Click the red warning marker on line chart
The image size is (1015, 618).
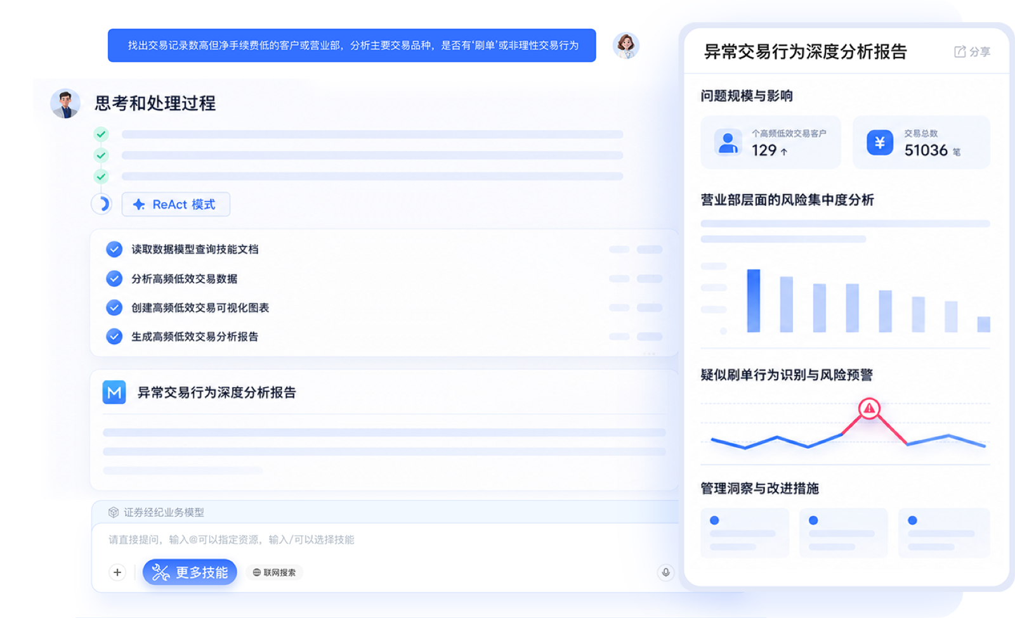point(869,409)
